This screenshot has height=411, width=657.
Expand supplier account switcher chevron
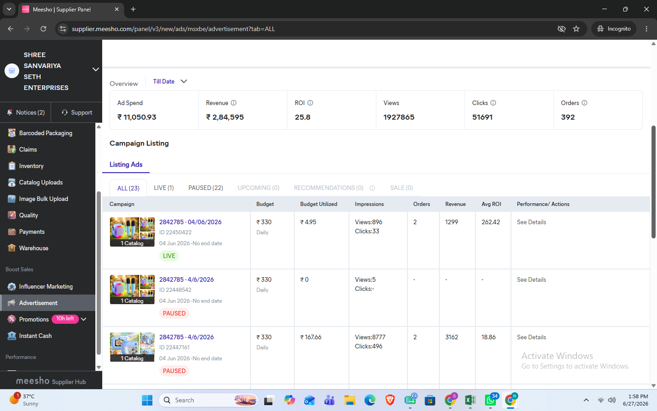click(x=96, y=69)
